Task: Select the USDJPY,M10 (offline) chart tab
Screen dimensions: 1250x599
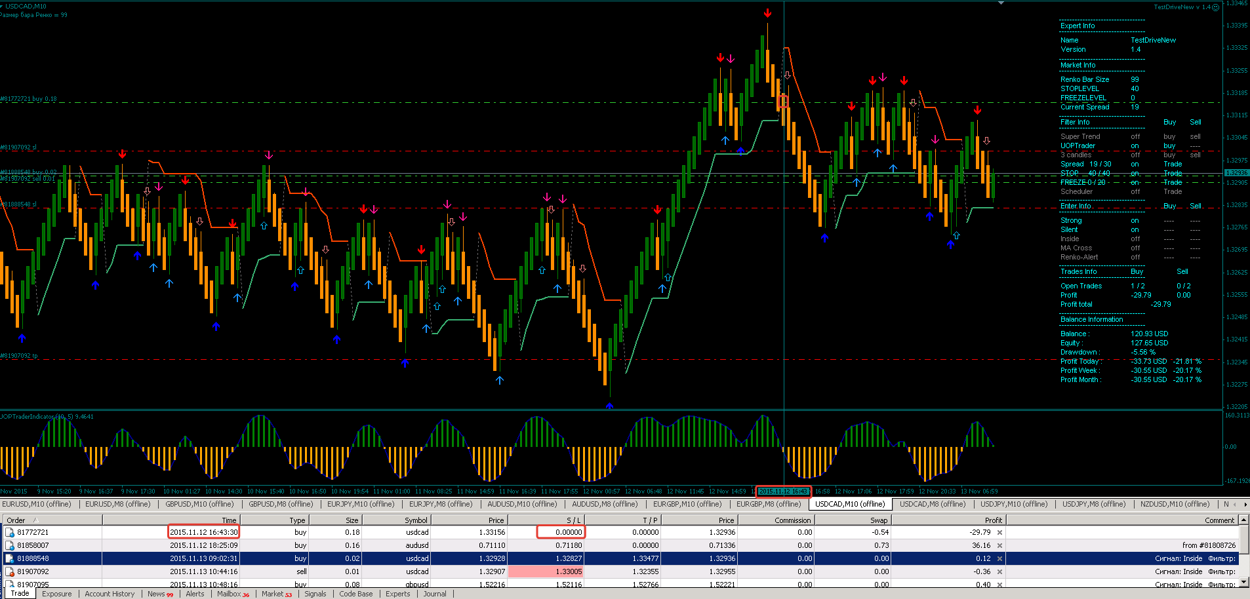Action: pos(1014,504)
